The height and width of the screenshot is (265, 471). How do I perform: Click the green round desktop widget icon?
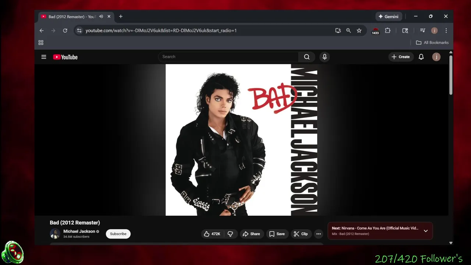[13, 253]
